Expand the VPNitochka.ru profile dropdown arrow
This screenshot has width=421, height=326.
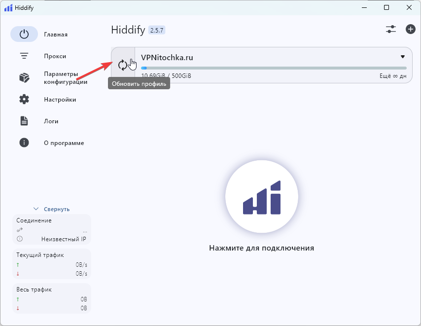point(403,57)
